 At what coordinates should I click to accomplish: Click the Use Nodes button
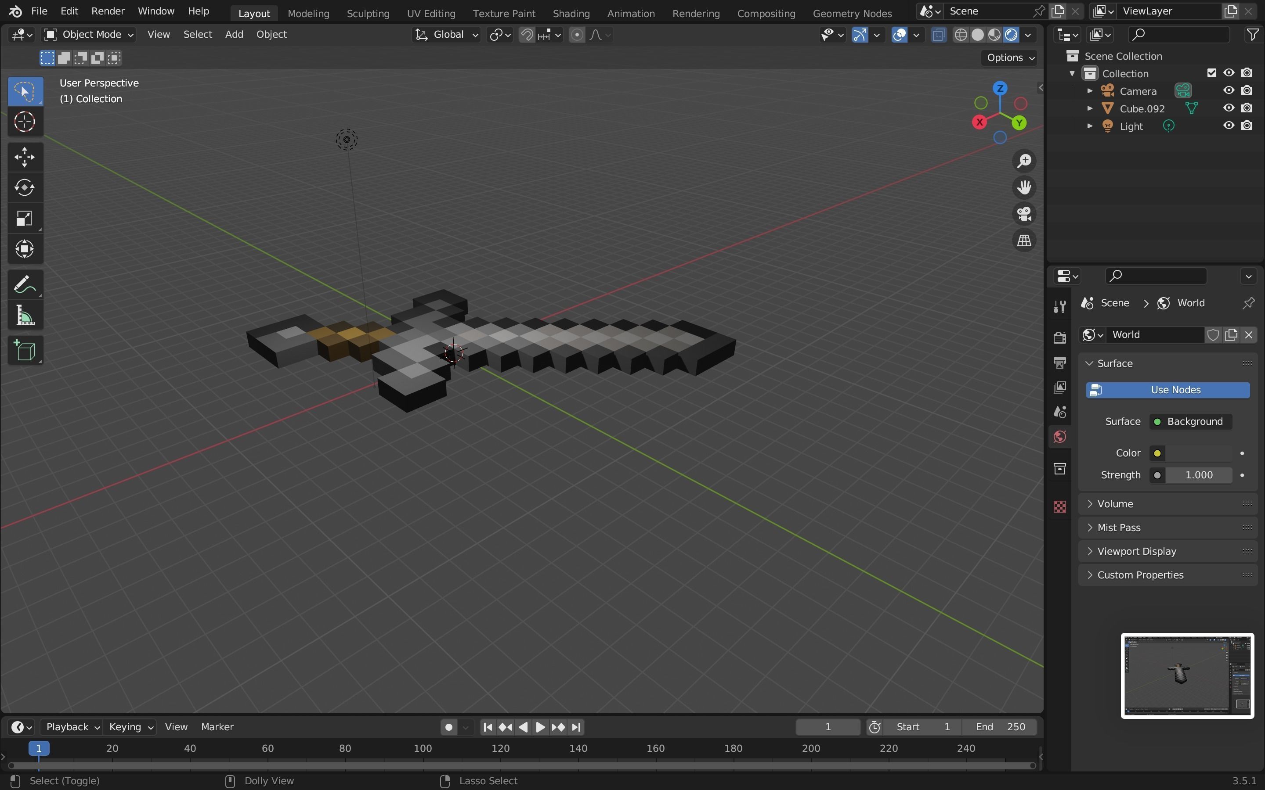coord(1168,390)
